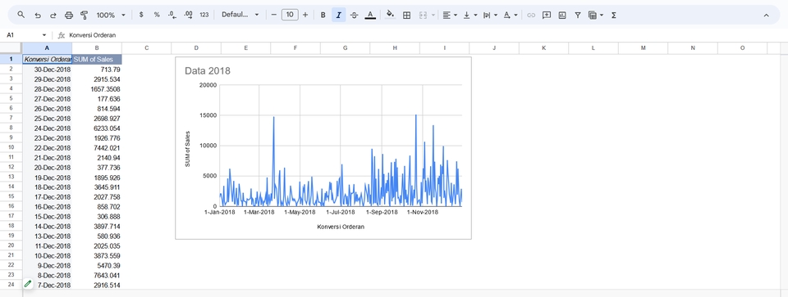788x297 pixels.
Task: Click the SUM of Sales axis label
Action: tap(188, 149)
